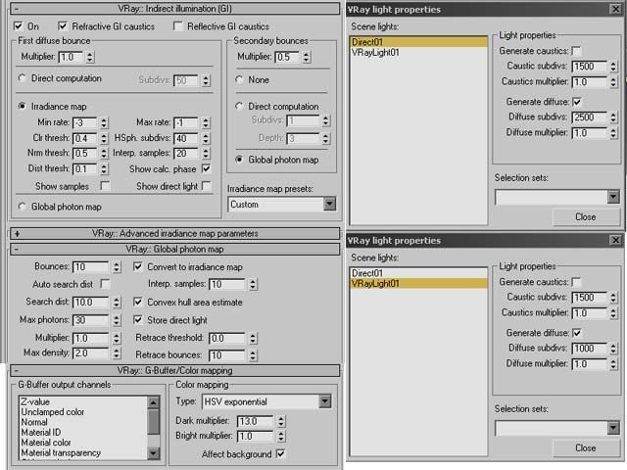Screen dimensions: 627x470
Task: Select VRayLight01 in upper scene lights list
Action: pos(418,52)
